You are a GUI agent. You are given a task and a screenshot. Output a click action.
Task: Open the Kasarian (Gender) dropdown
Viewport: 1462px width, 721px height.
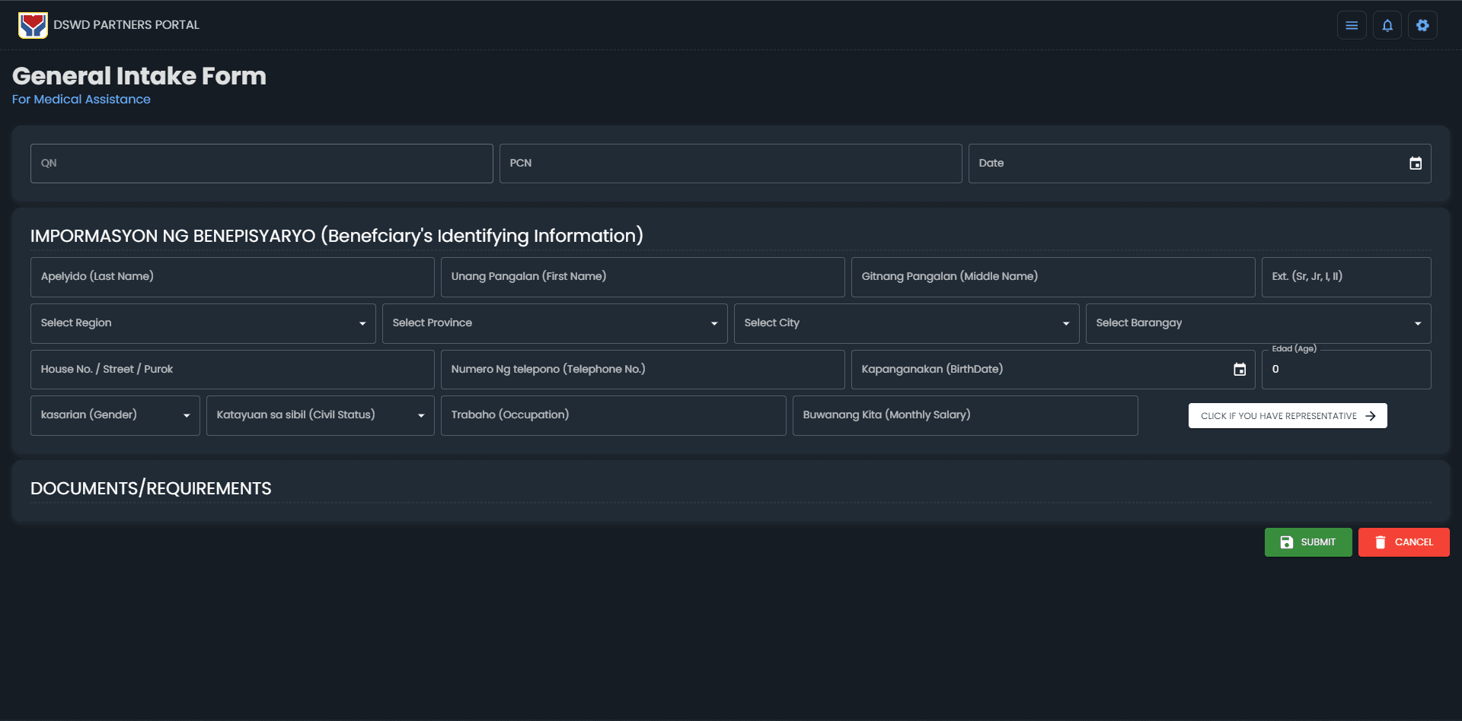click(115, 415)
